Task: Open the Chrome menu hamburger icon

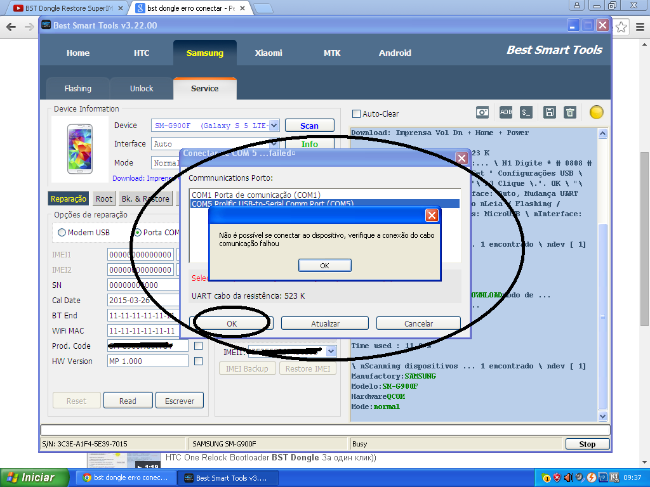Action: 640,27
